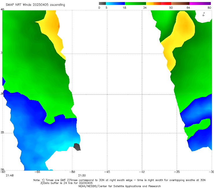Click the colorbar label "34"
Image resolution: width=214 pixels, height=188 pixels.
[x=145, y=8]
